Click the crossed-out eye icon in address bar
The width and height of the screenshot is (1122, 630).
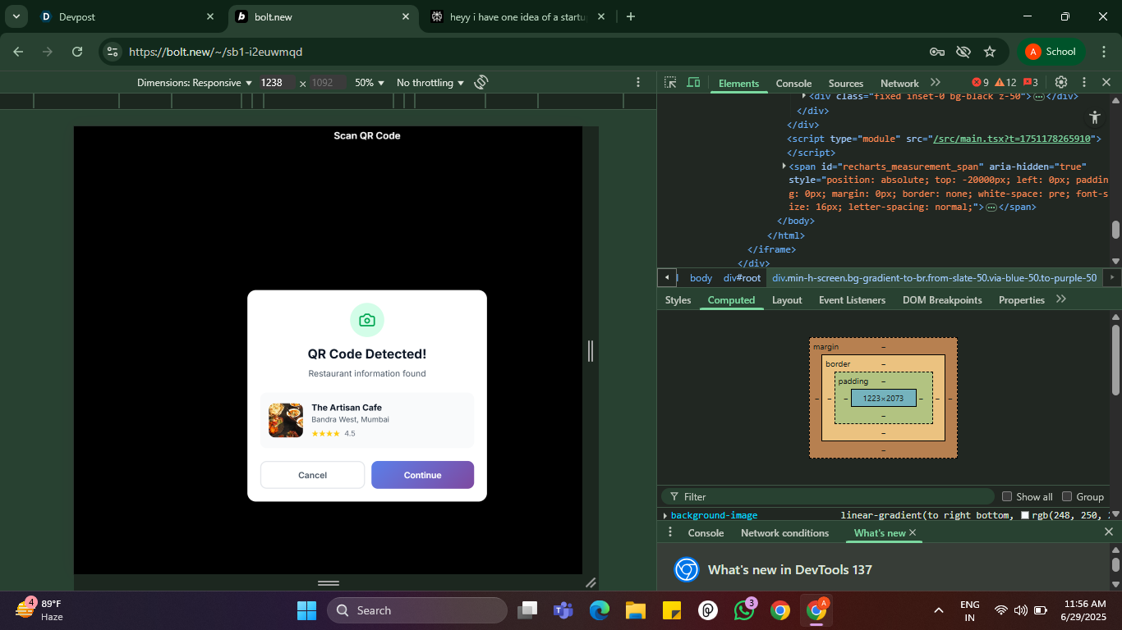pyautogui.click(x=963, y=52)
